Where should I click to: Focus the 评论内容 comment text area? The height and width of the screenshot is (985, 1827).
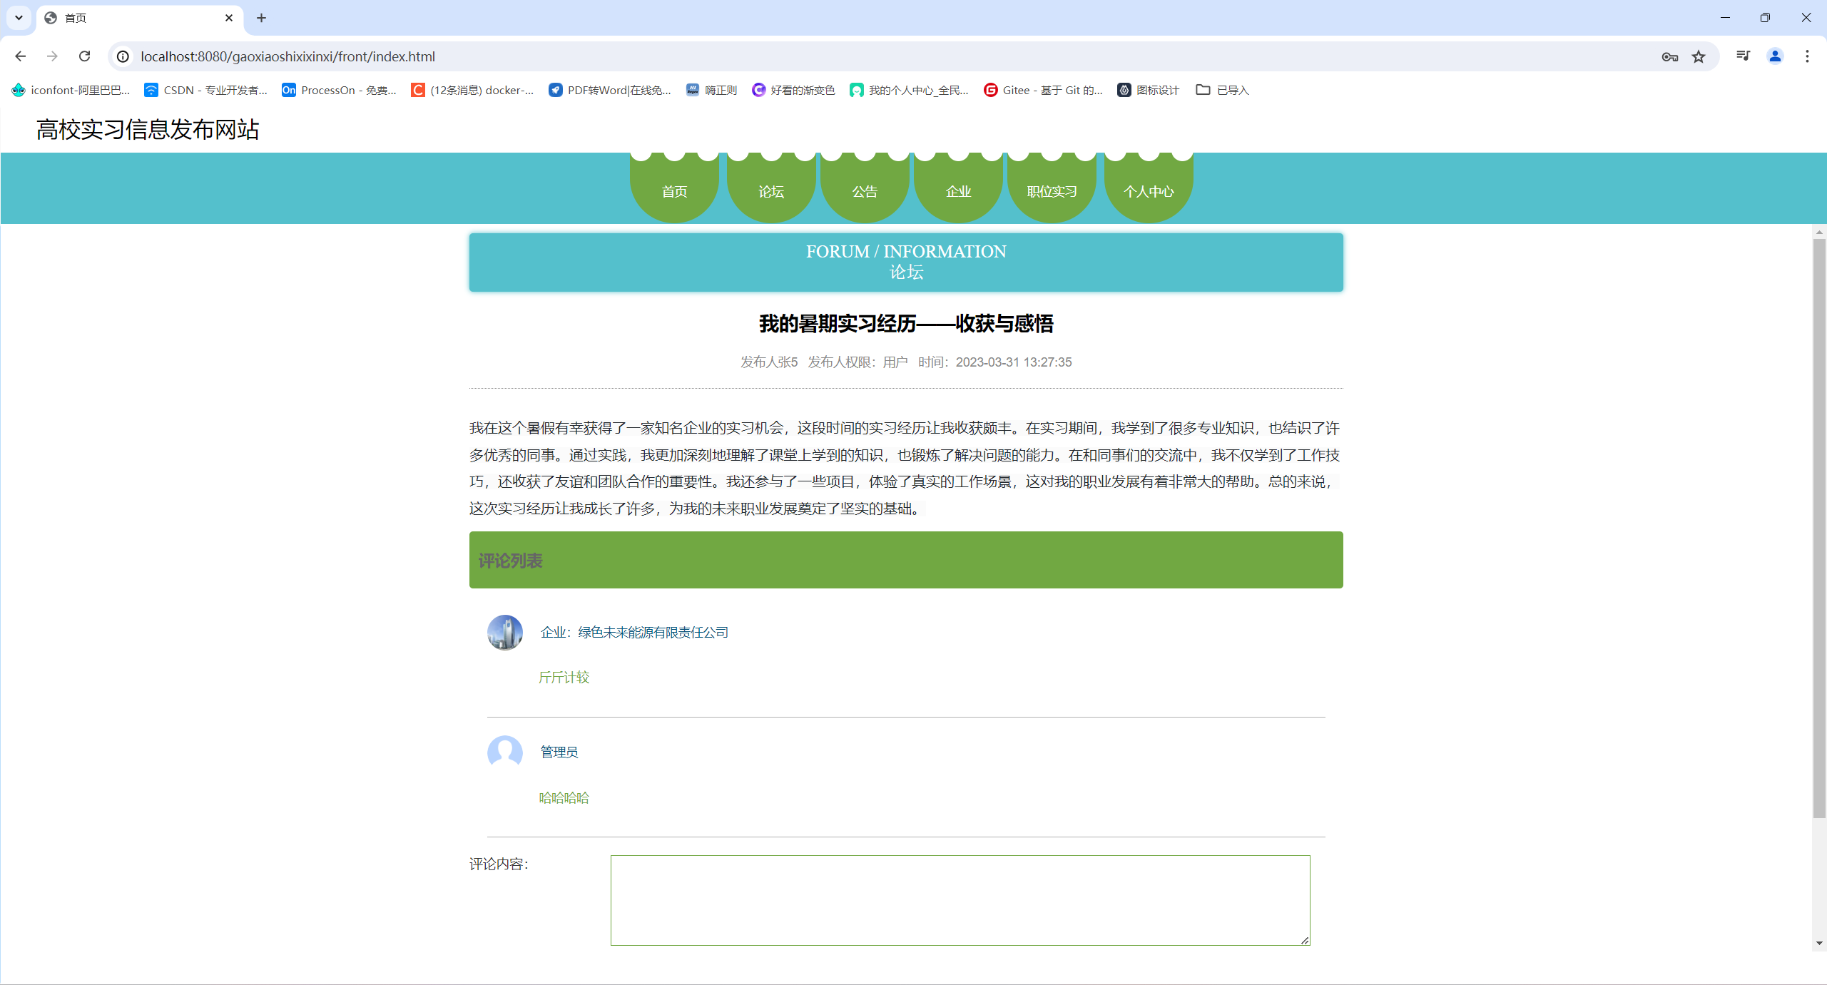click(x=960, y=900)
